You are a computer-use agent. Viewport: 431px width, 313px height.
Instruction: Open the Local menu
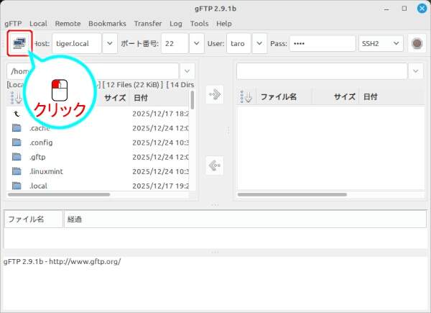[39, 24]
